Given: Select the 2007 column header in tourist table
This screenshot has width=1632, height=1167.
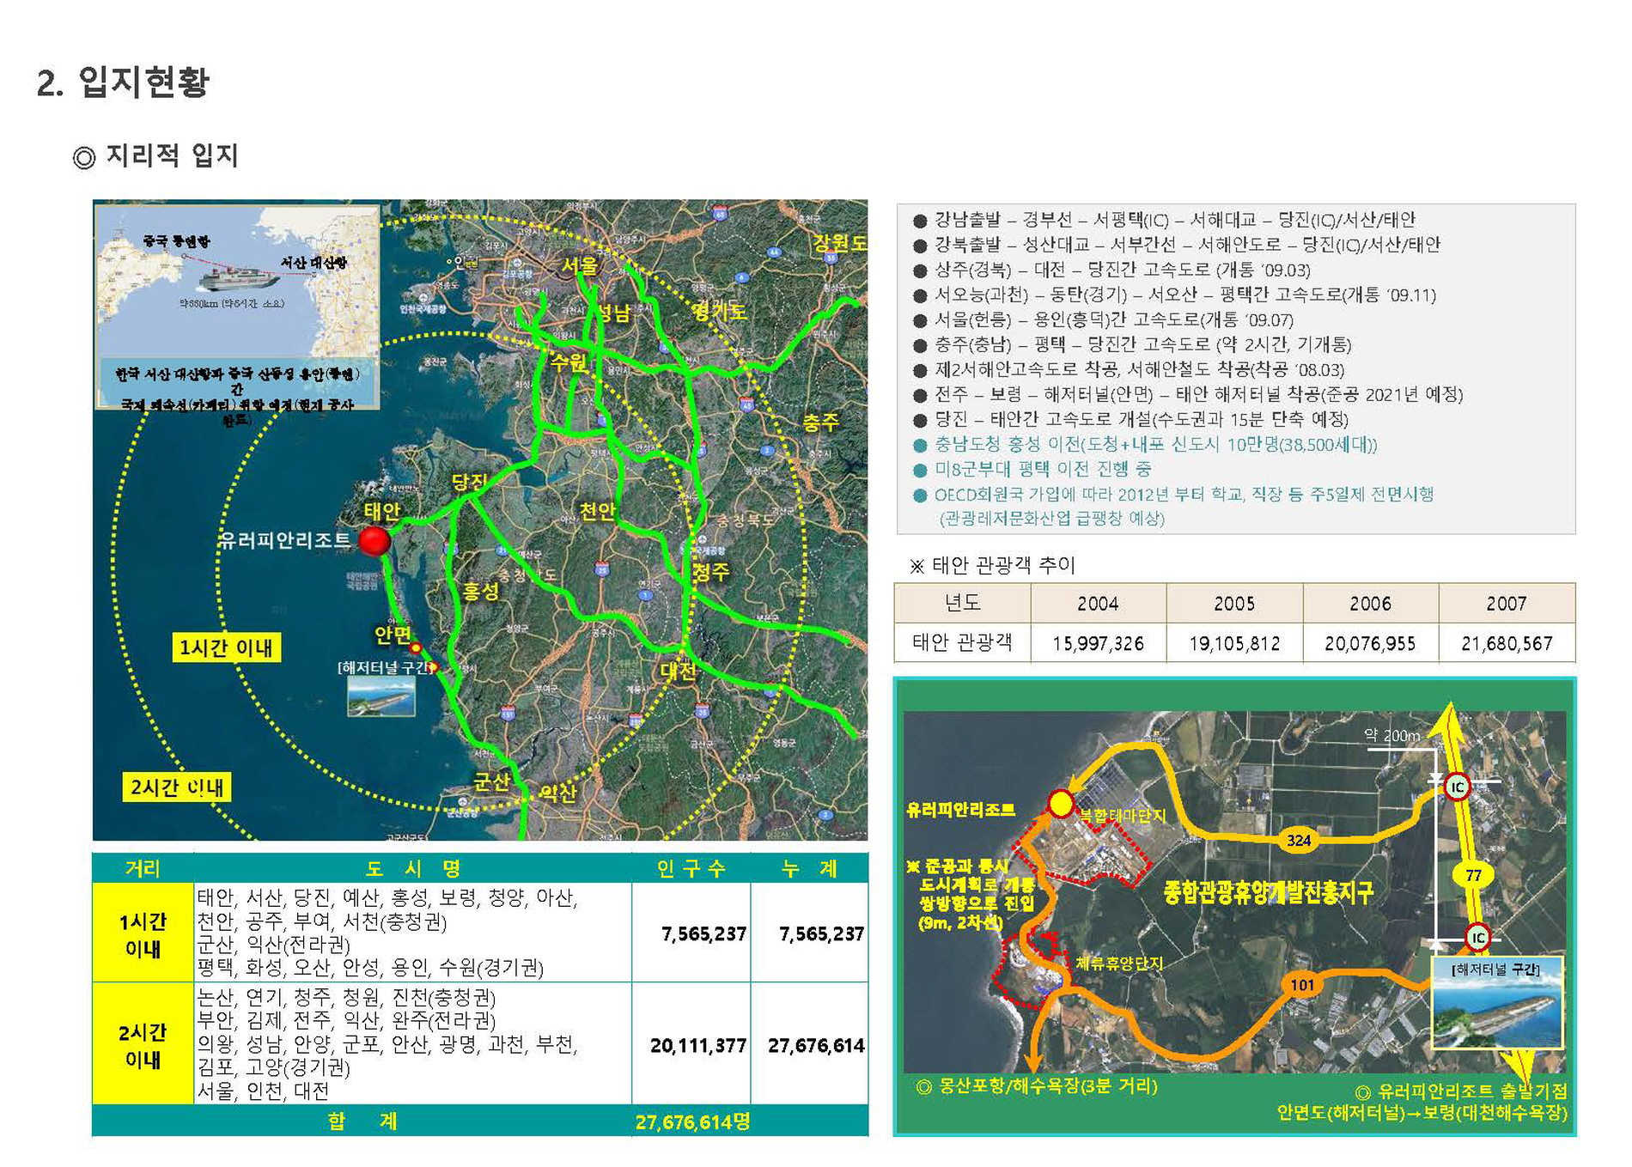Looking at the screenshot, I should 1506,604.
